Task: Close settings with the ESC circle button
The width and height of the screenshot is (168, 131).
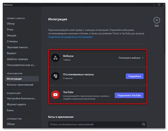Action: click(x=157, y=20)
